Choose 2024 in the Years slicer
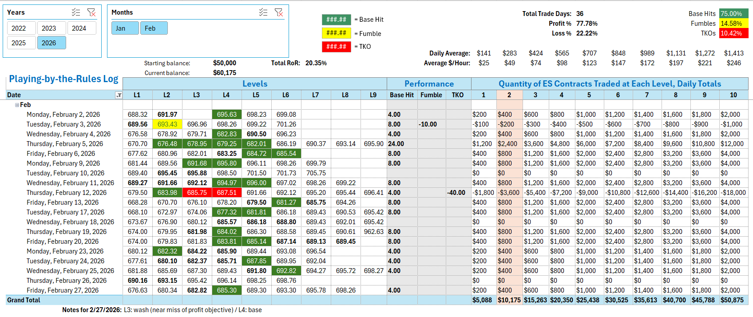 (79, 28)
